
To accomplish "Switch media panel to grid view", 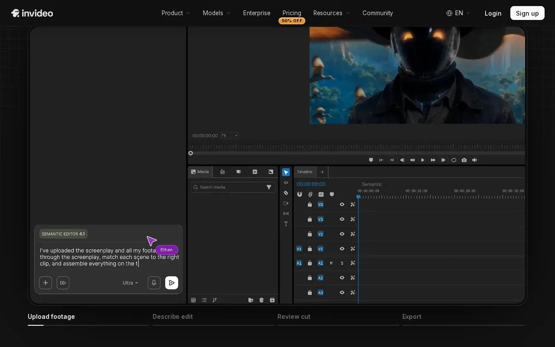I will [193, 300].
